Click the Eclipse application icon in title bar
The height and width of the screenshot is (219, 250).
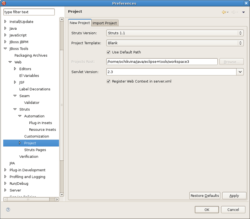[x=4, y=3]
